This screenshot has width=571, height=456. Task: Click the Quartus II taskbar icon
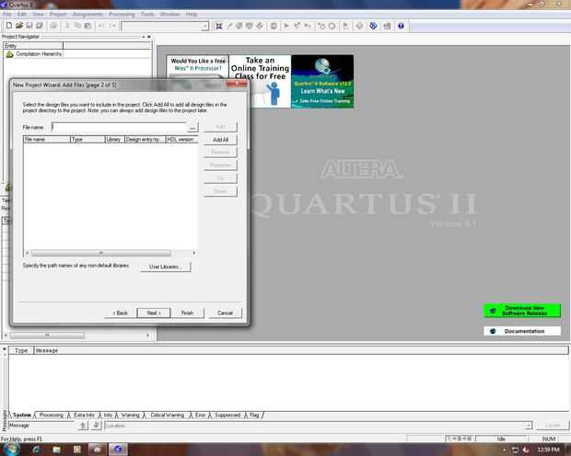pyautogui.click(x=118, y=450)
